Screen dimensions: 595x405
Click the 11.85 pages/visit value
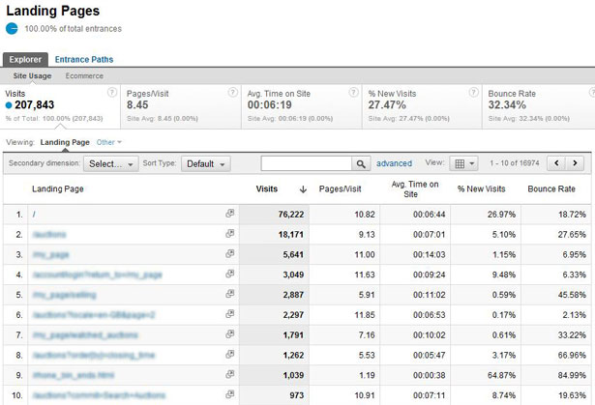coord(365,315)
